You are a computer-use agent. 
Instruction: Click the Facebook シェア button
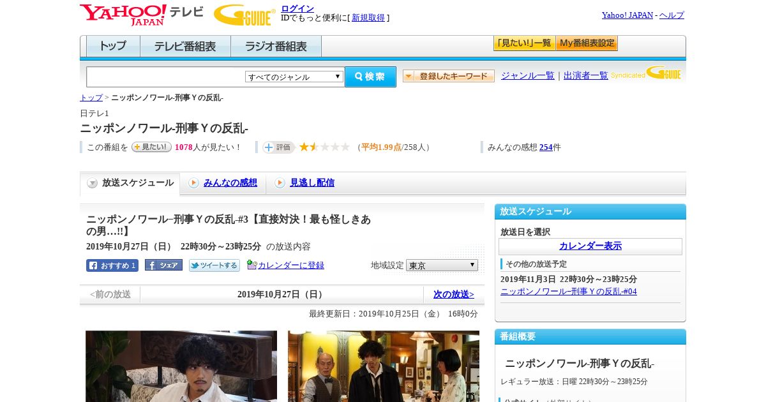pos(163,265)
